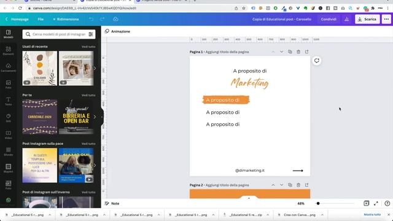Open the analytics chart icon
The image size is (393, 221).
[x=346, y=19]
